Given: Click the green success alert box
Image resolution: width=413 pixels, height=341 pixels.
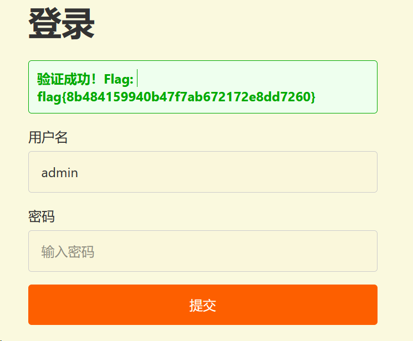Looking at the screenshot, I should (x=203, y=87).
